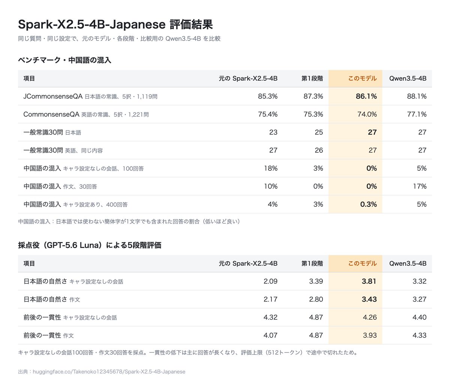Click the score 4.26

click(370, 317)
